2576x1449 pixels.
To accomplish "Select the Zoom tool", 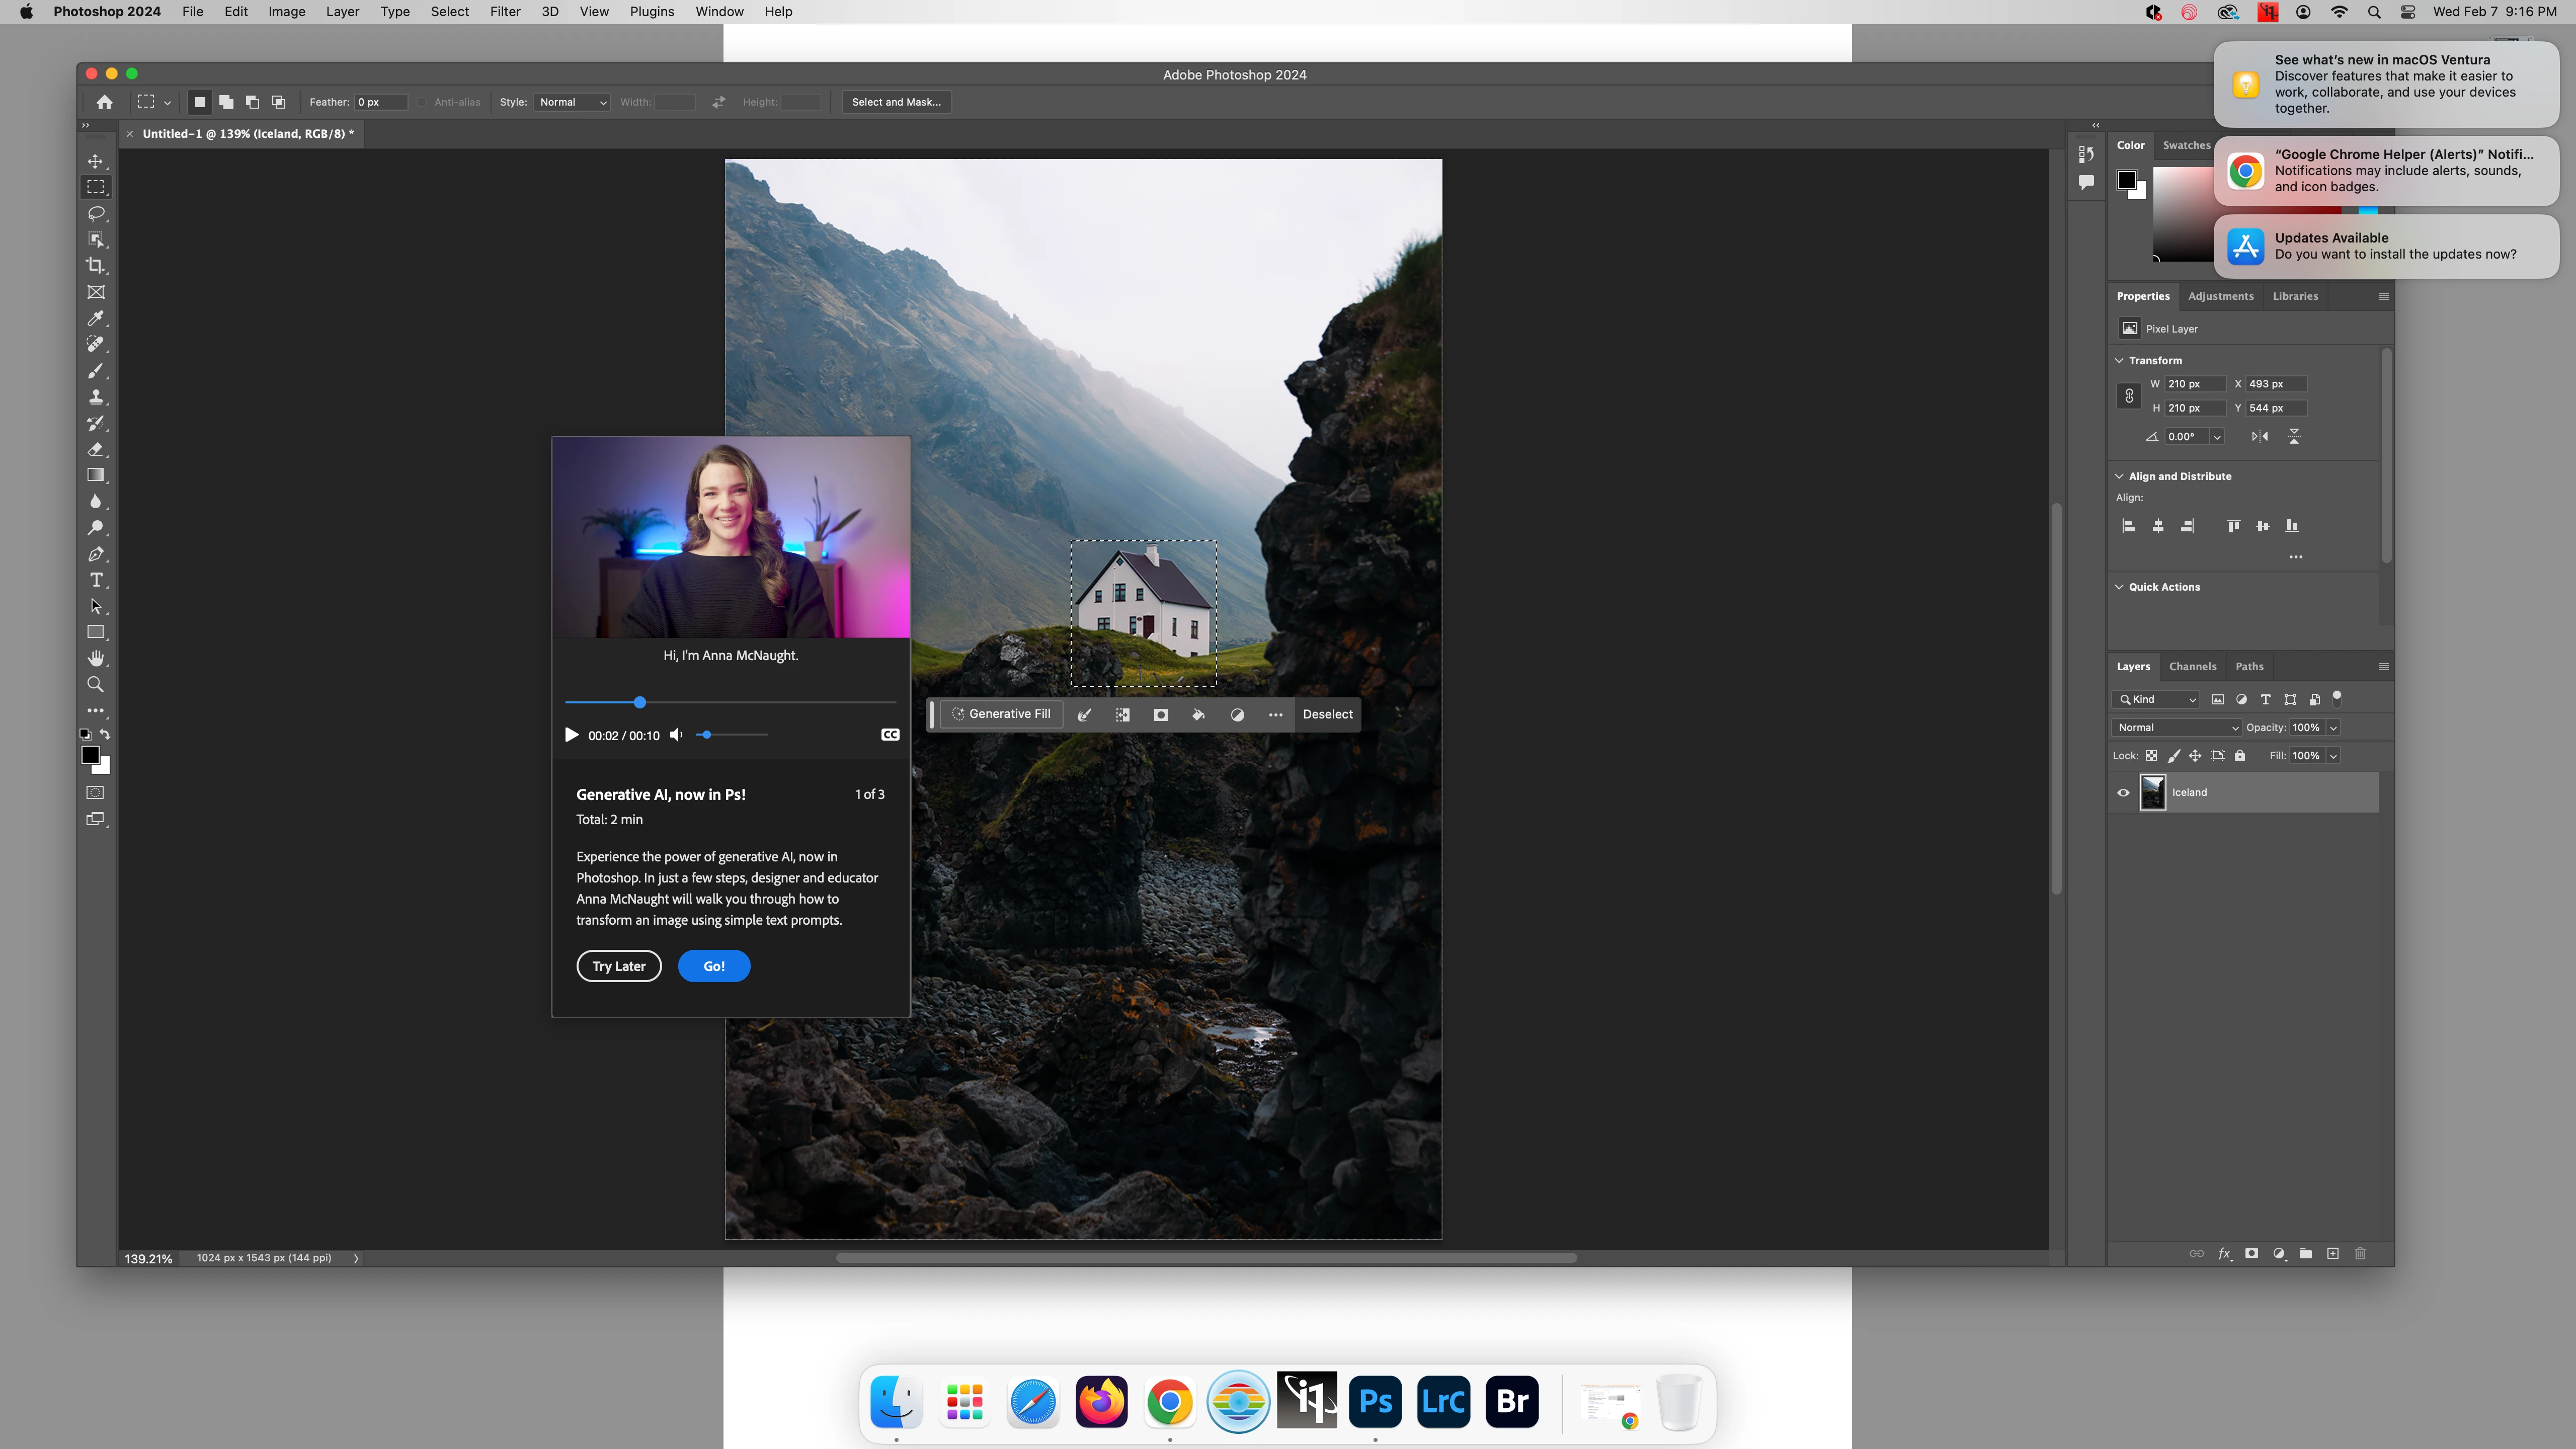I will (x=96, y=685).
